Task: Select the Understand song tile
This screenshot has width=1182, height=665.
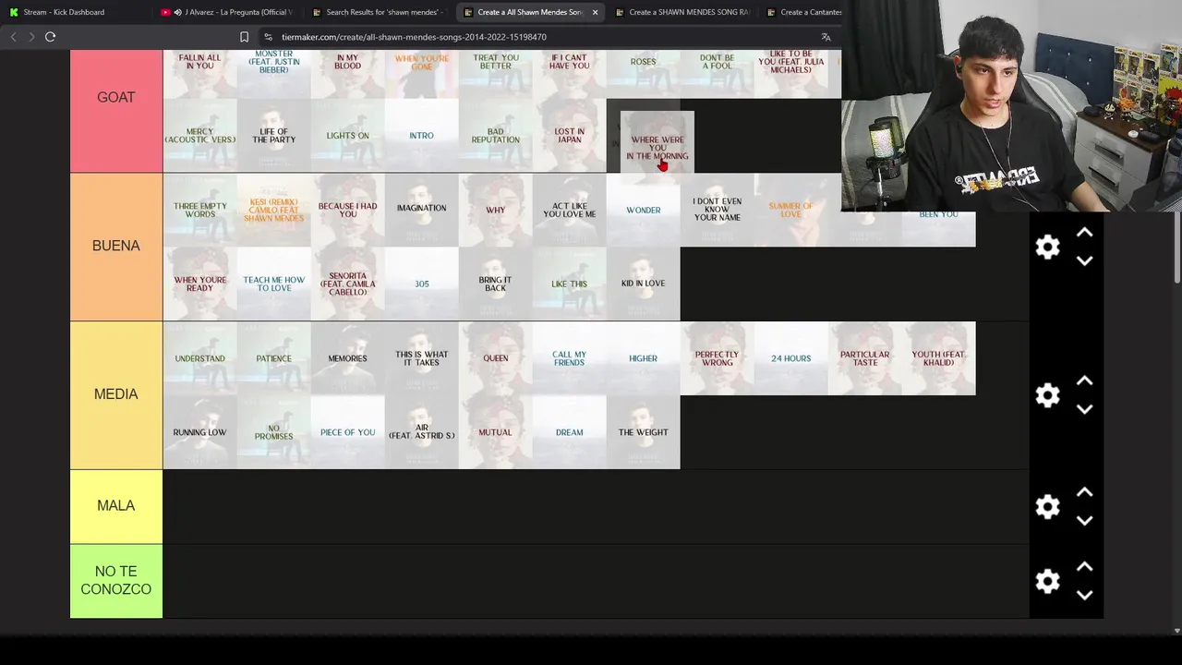Action: coord(200,358)
